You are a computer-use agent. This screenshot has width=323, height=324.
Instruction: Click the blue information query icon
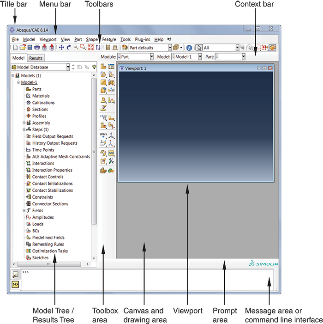189,48
